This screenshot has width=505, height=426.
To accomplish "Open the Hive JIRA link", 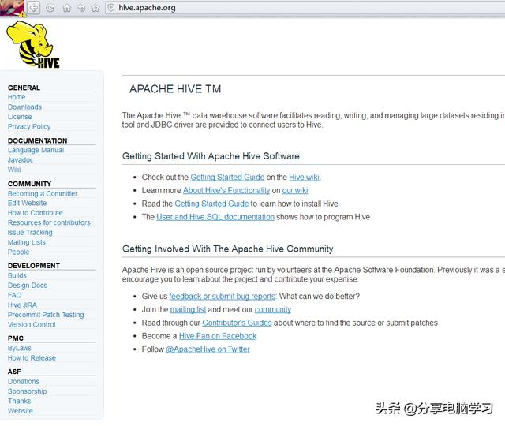I will coord(22,305).
